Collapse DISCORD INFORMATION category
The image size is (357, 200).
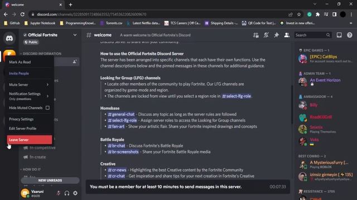click(41, 54)
